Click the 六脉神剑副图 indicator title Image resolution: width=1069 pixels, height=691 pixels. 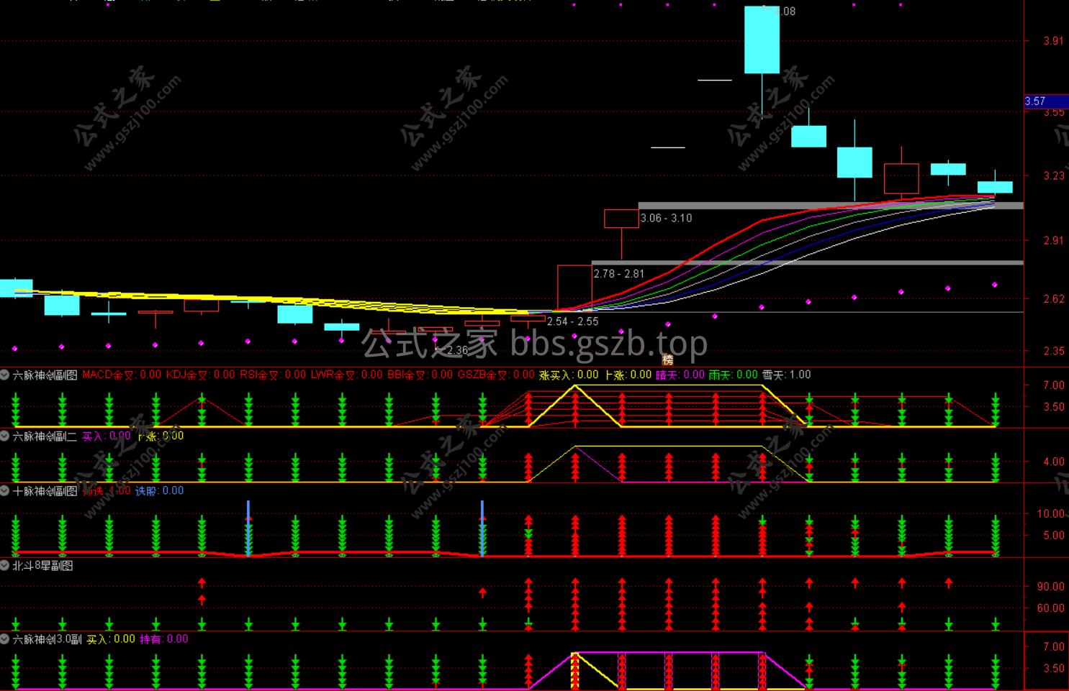click(x=45, y=375)
